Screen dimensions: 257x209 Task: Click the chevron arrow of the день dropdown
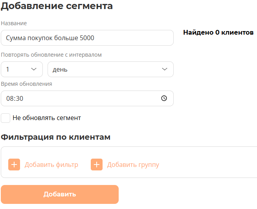pyautogui.click(x=165, y=69)
